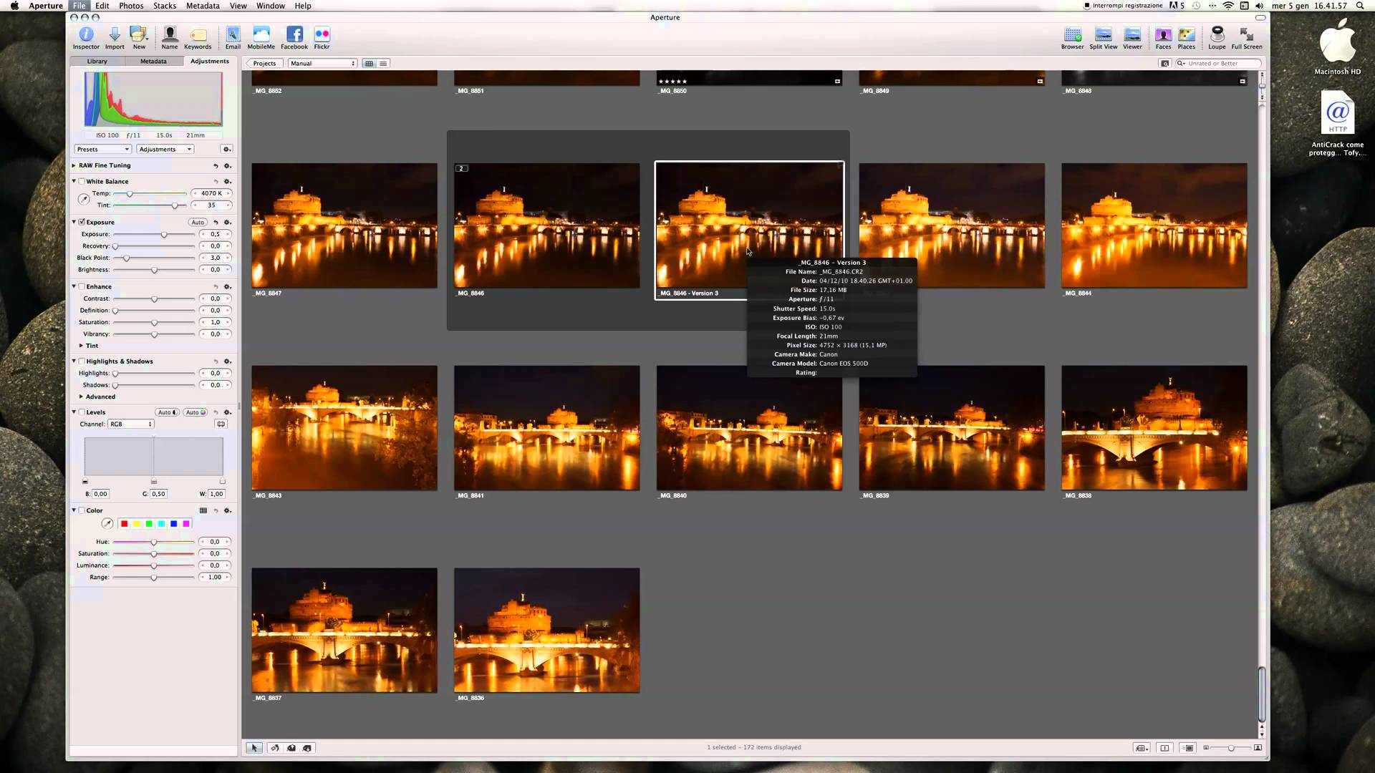Switch browser to list view icon
Viewport: 1375px width, 773px height.
click(383, 64)
